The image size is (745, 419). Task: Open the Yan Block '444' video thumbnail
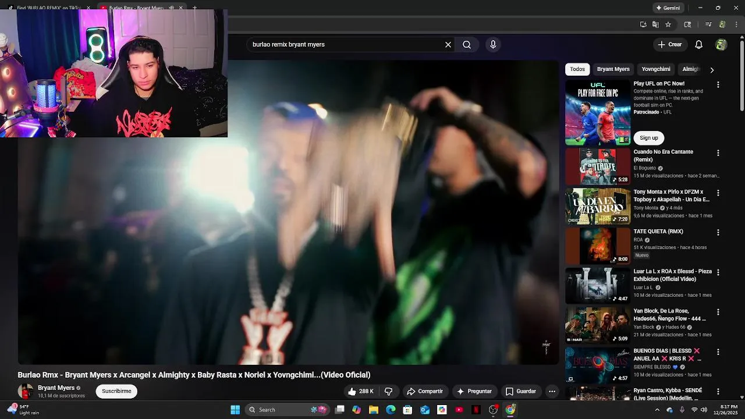click(x=598, y=325)
